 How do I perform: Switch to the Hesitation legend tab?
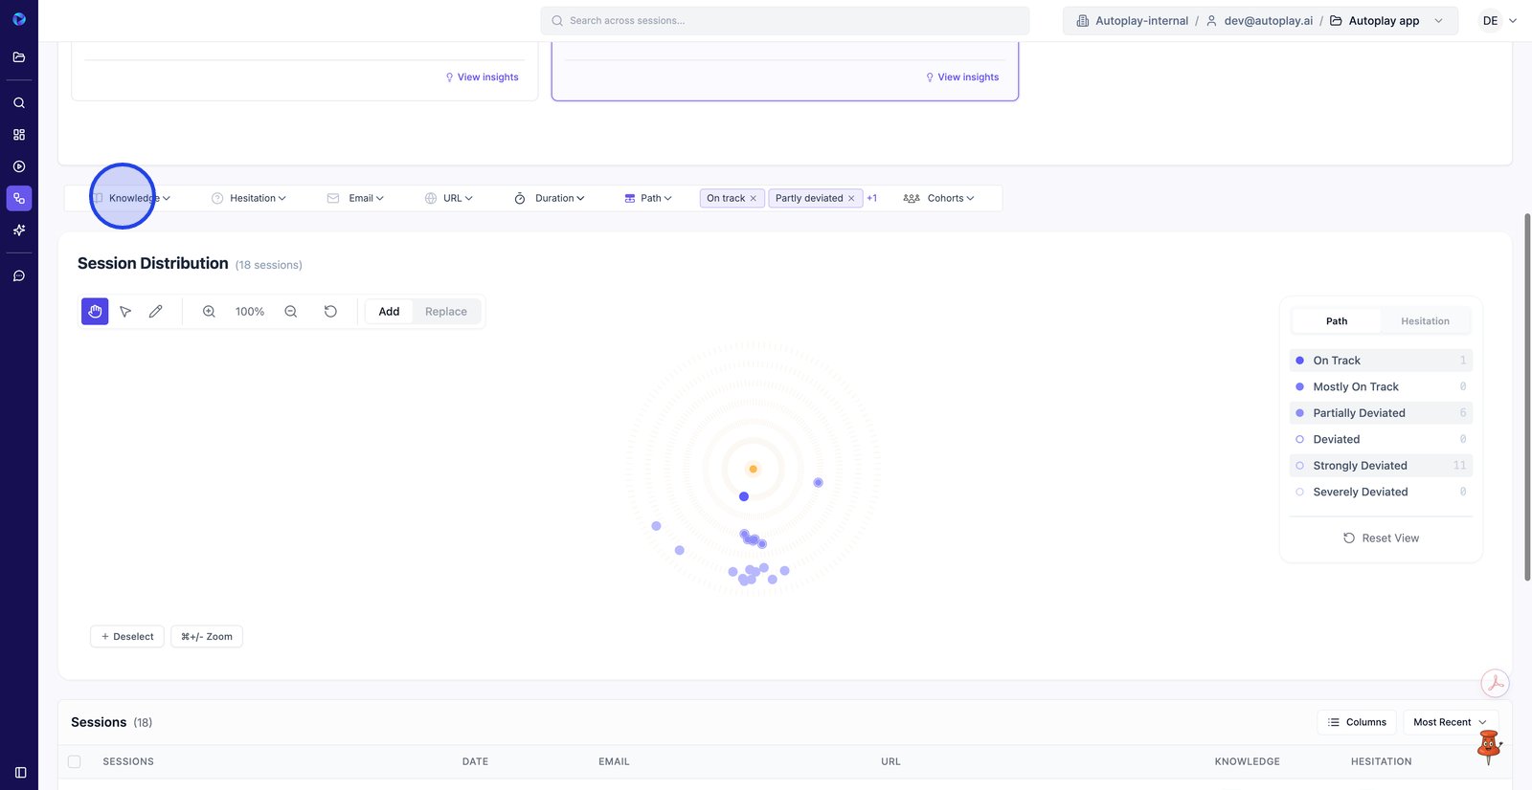(x=1424, y=321)
